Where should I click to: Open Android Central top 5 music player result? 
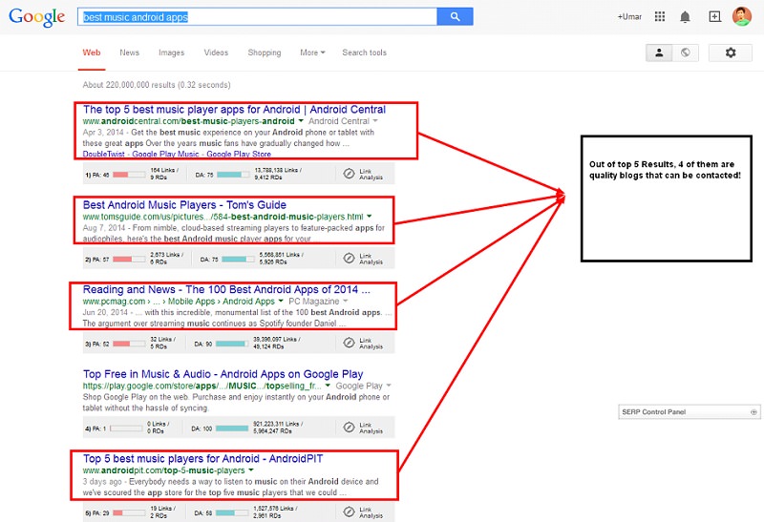234,110
